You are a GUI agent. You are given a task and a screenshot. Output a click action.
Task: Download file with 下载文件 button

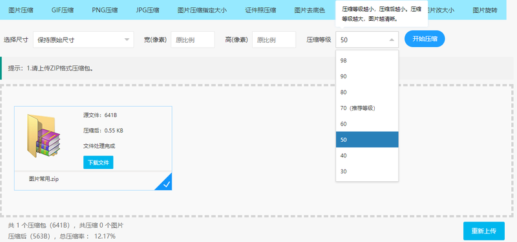[98, 162]
